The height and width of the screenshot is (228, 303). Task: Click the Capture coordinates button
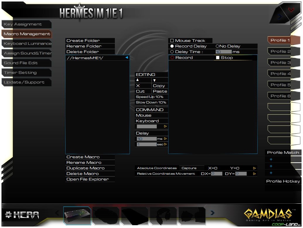pos(192,168)
